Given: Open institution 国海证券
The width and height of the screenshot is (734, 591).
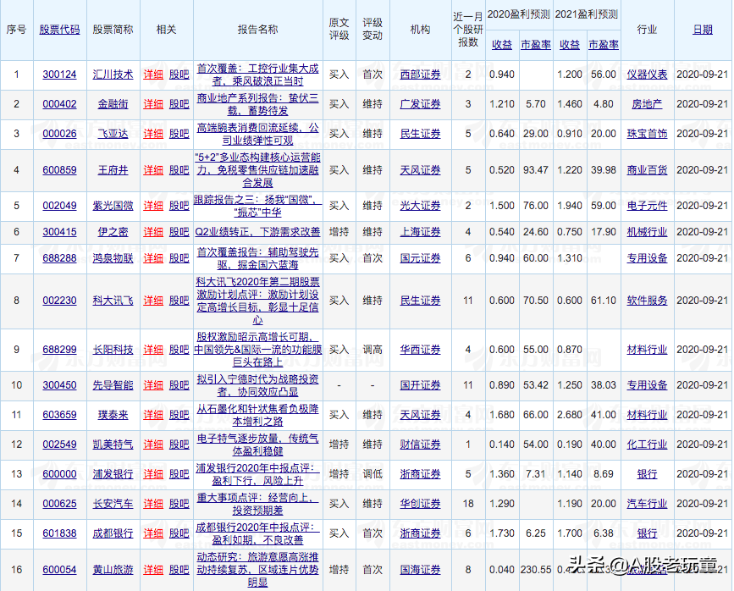Looking at the screenshot, I should (x=420, y=570).
